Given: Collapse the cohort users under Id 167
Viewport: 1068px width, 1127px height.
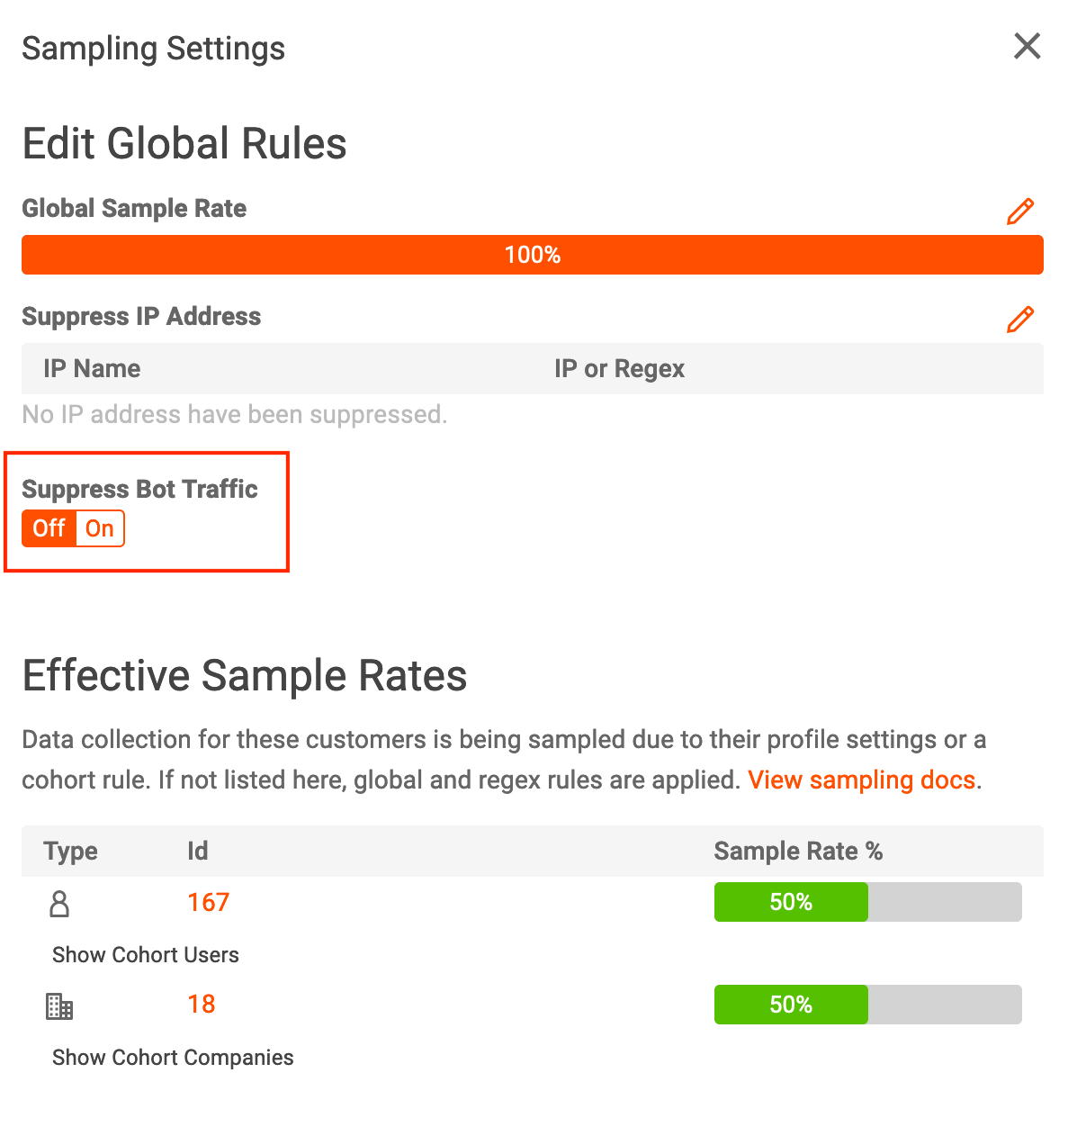Looking at the screenshot, I should pyautogui.click(x=145, y=954).
